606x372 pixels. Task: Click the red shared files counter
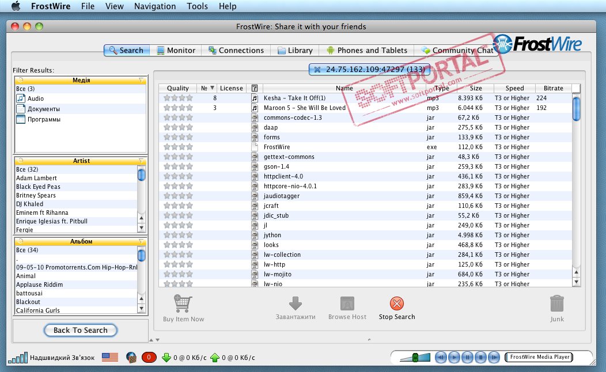pos(149,358)
